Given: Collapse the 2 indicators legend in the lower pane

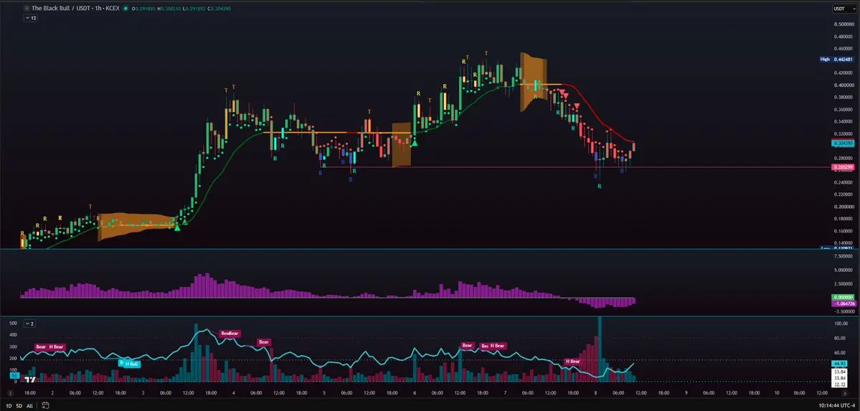Looking at the screenshot, I should coord(31,323).
